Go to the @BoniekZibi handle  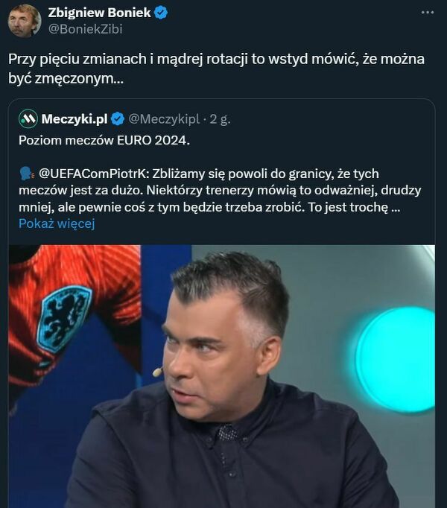(x=85, y=29)
